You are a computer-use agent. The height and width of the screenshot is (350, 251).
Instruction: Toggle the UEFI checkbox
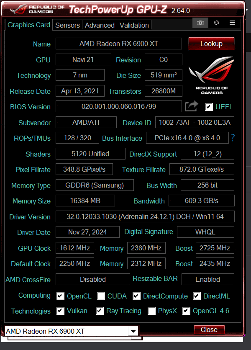[209, 107]
